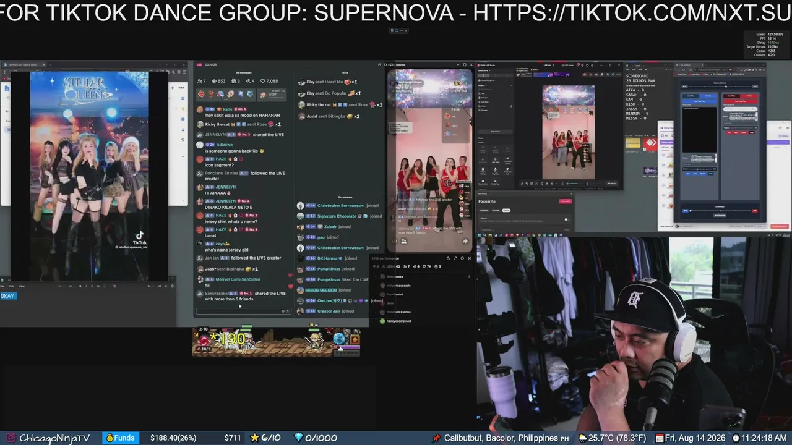Click the Focusrite heading in audio panel
792x445 pixels.
click(487, 201)
